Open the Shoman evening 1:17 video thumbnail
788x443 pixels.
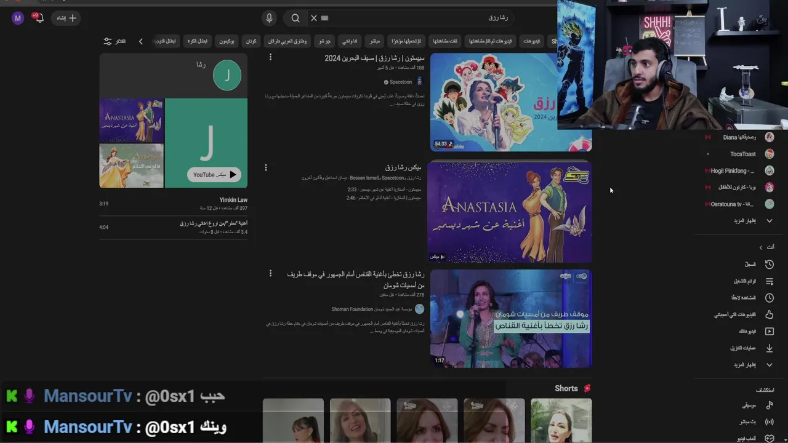pos(510,319)
